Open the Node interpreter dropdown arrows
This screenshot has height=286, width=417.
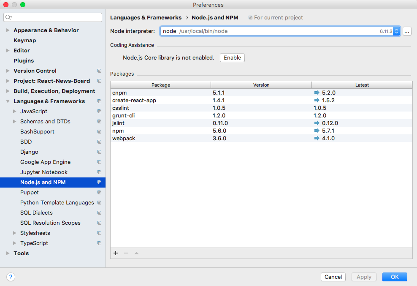396,31
